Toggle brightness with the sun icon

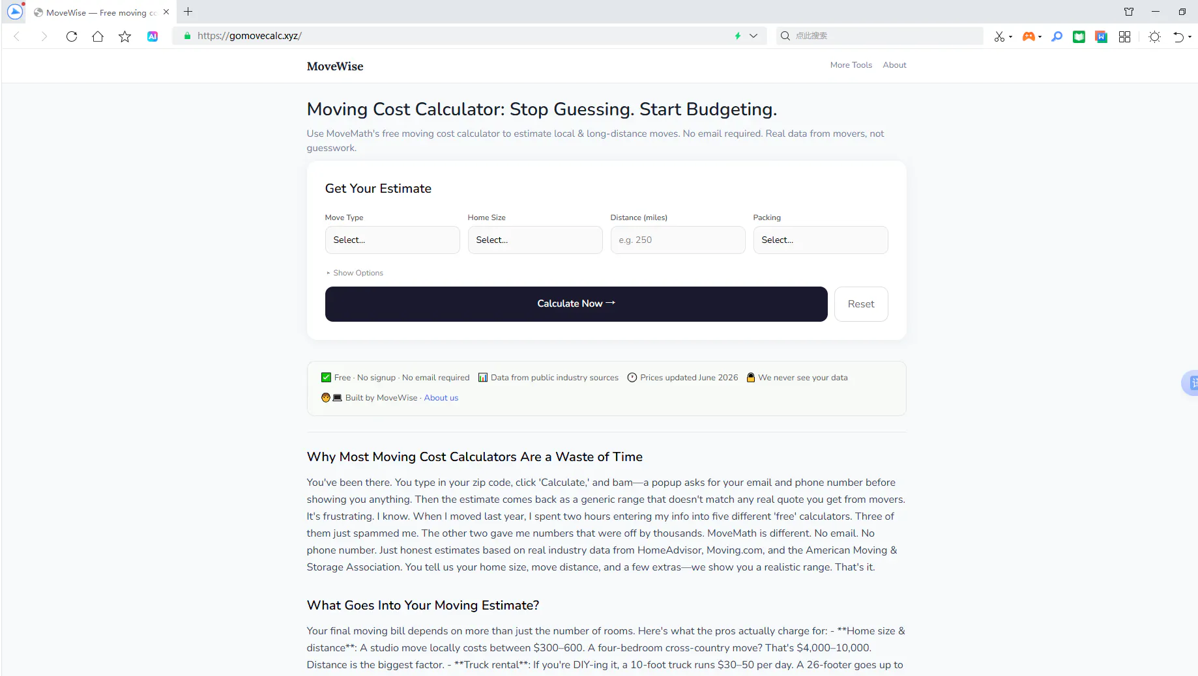point(1154,36)
